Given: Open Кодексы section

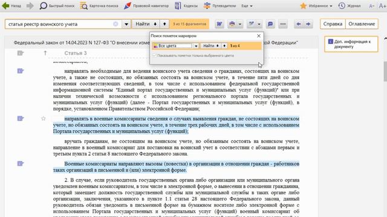Looking at the screenshot, I should pos(186,5).
